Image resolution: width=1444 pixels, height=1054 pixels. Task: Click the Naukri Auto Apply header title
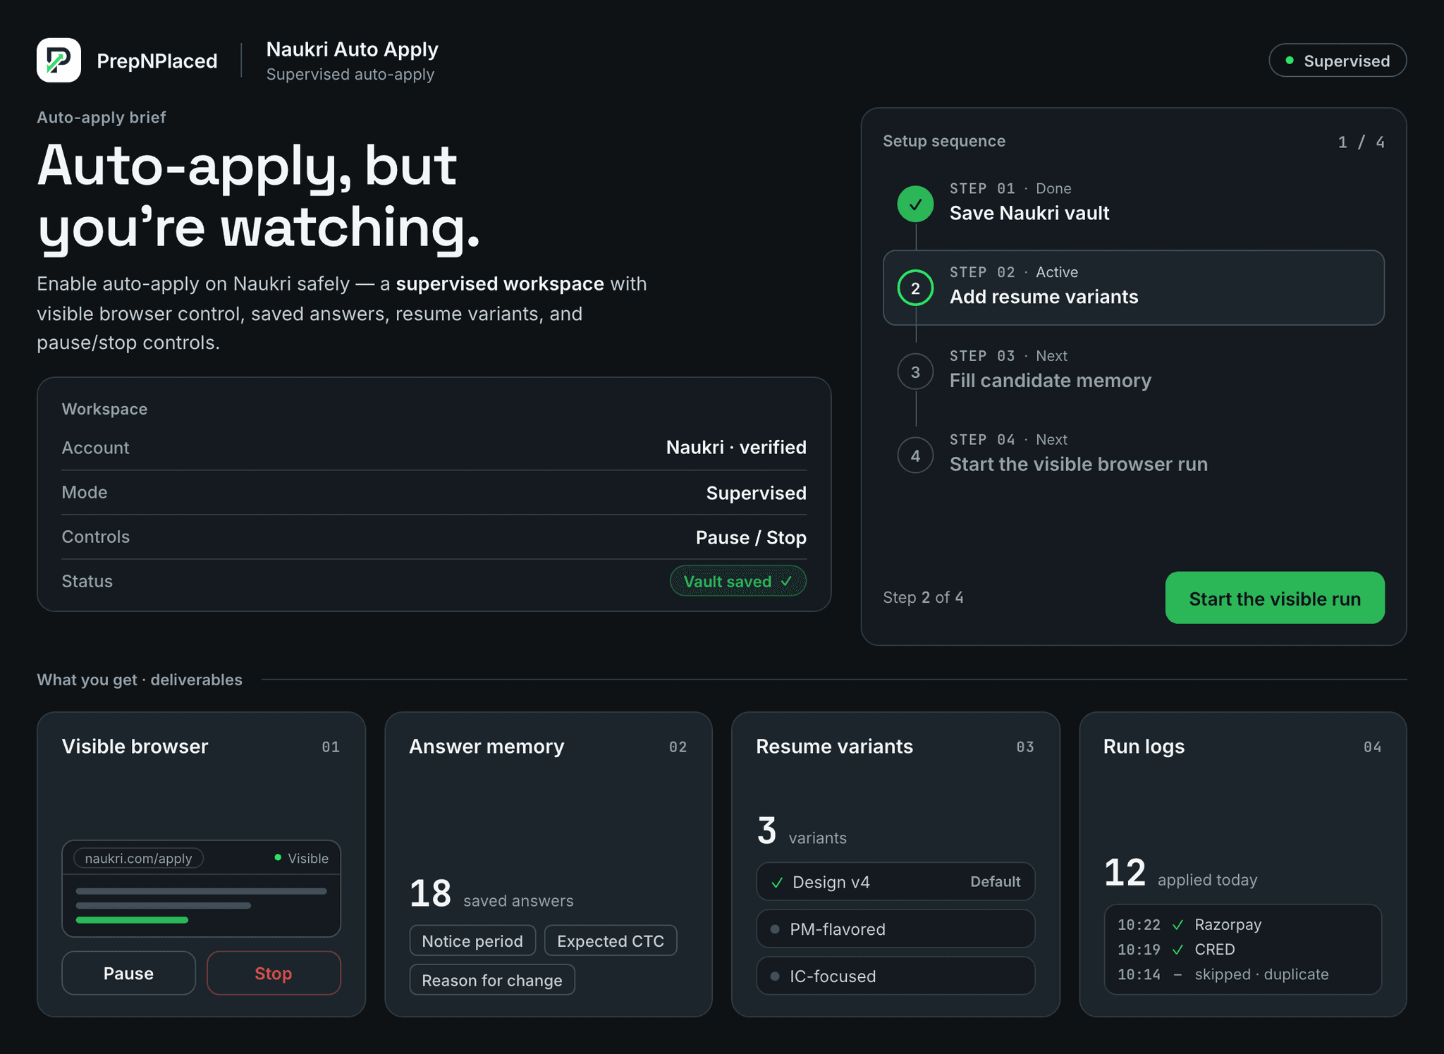pyautogui.click(x=352, y=49)
